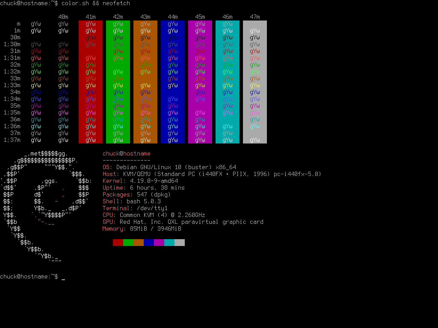The height and width of the screenshot is (328, 438).
Task: Click the "42m" column header
Action: (x=118, y=17)
